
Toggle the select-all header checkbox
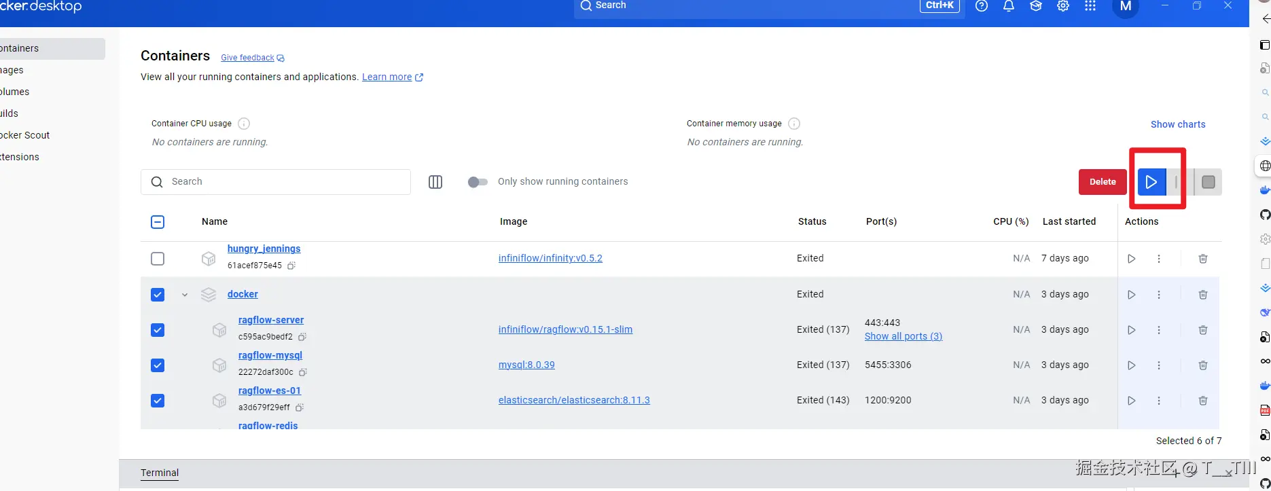tap(158, 222)
